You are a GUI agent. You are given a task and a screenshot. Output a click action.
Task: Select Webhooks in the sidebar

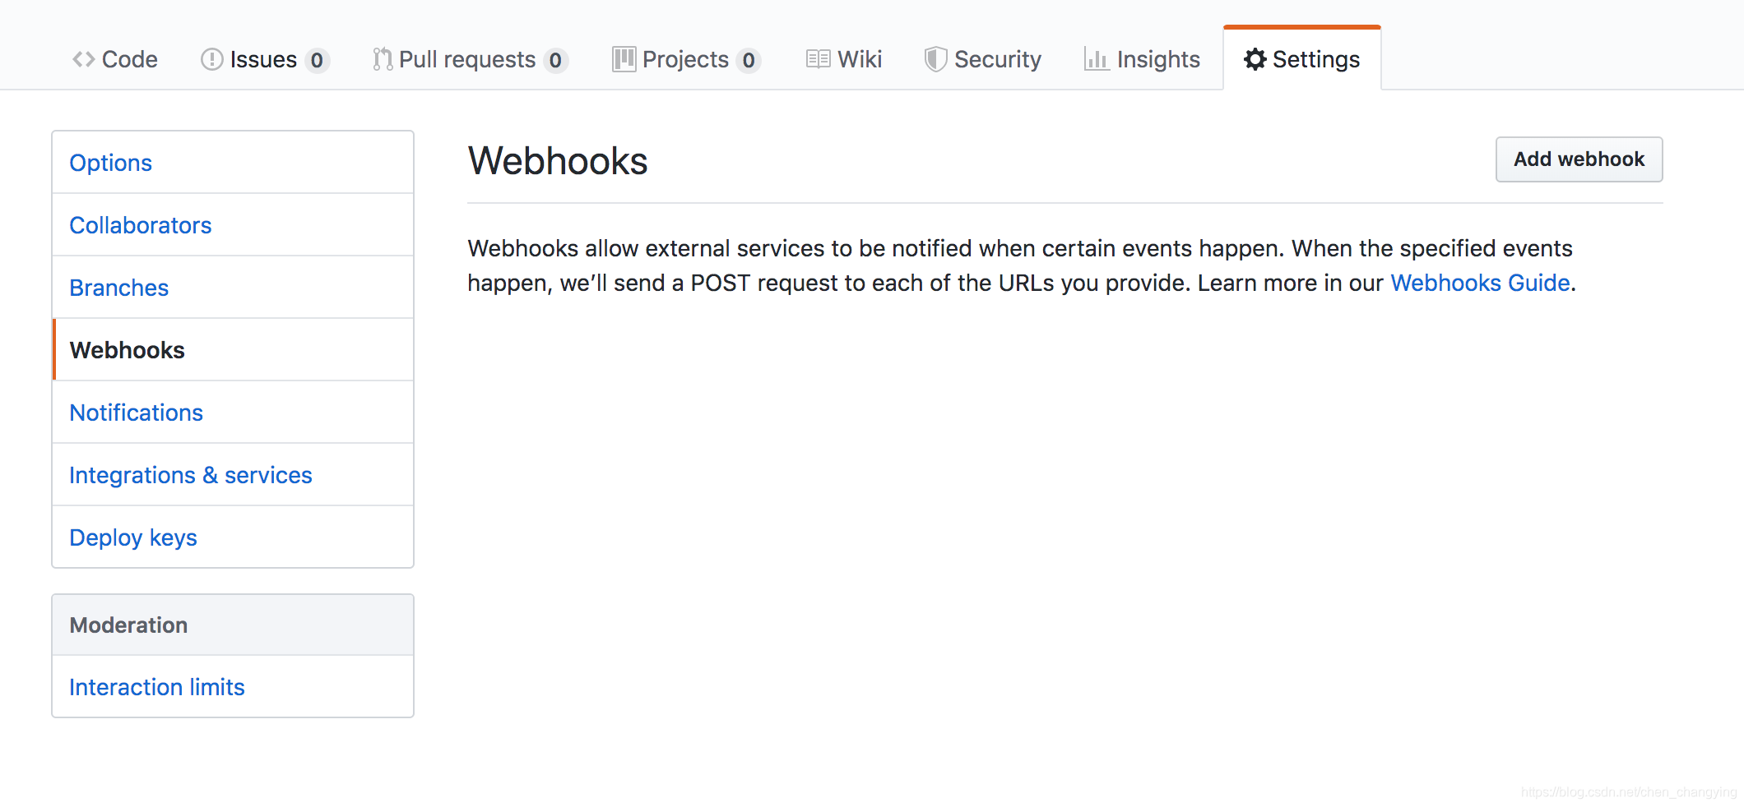[x=233, y=350]
